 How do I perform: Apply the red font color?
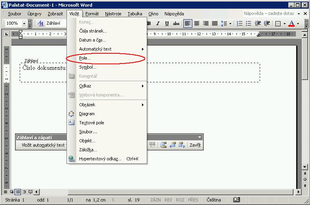(x=292, y=24)
